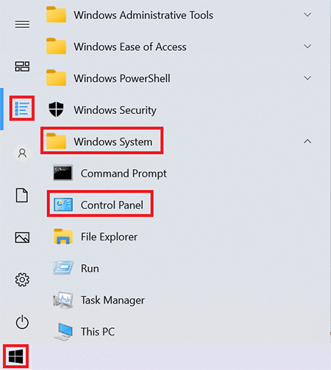Open the Documents sidebar icon

[x=22, y=195]
